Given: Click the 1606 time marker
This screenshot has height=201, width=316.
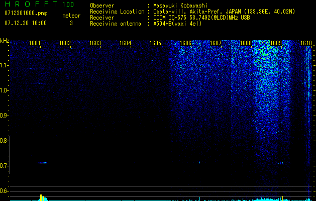Looking at the screenshot, I should point(185,43).
